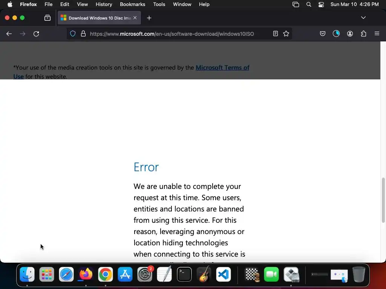The image size is (386, 289).
Task: Click the screen mirroring menu bar icon
Action: coord(296,5)
